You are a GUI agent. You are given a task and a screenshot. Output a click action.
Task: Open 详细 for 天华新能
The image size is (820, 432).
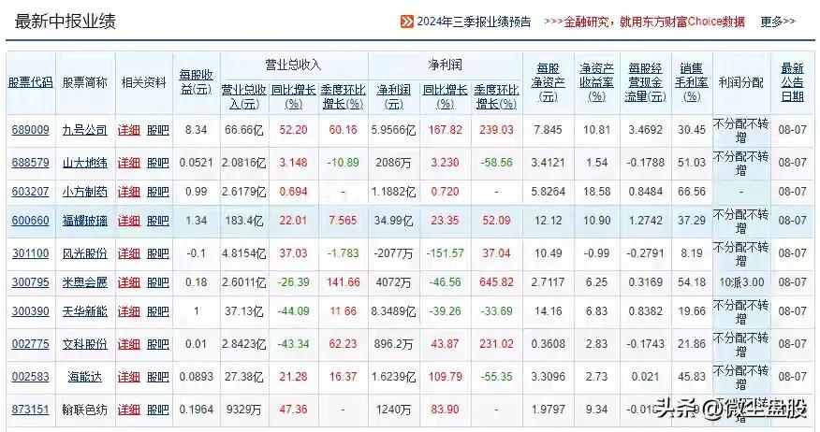(x=129, y=311)
